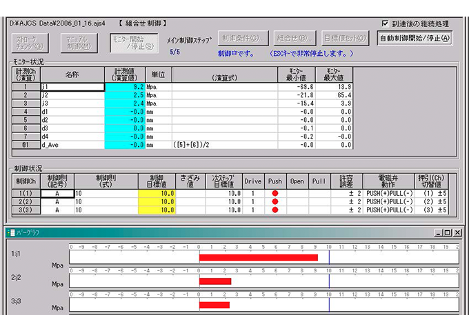The image size is (469, 331).
Task: Click the (2) ±5 switching value cell
Action: point(431,202)
